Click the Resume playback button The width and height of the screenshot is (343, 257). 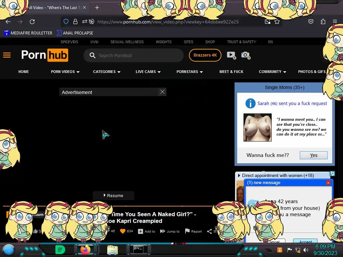[x=113, y=195]
